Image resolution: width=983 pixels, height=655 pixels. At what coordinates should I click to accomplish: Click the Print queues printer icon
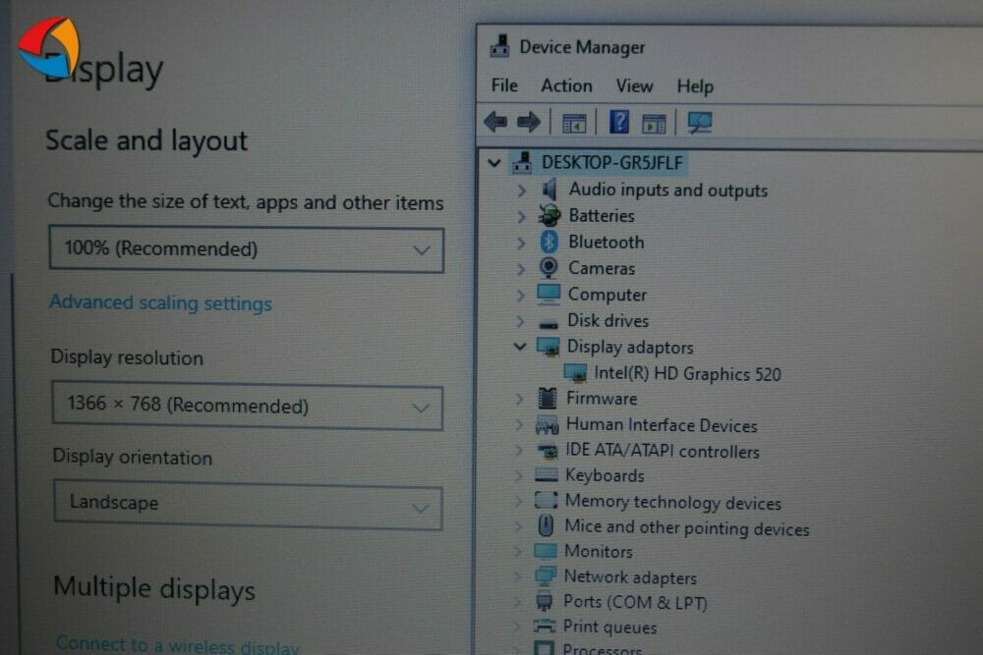[545, 627]
